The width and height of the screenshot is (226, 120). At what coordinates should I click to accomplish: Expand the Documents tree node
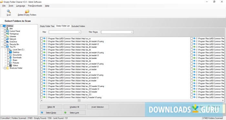point(5,55)
